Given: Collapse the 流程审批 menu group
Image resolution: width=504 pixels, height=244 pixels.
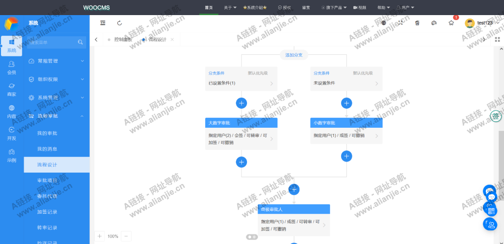Looking at the screenshot, I should coord(56,116).
